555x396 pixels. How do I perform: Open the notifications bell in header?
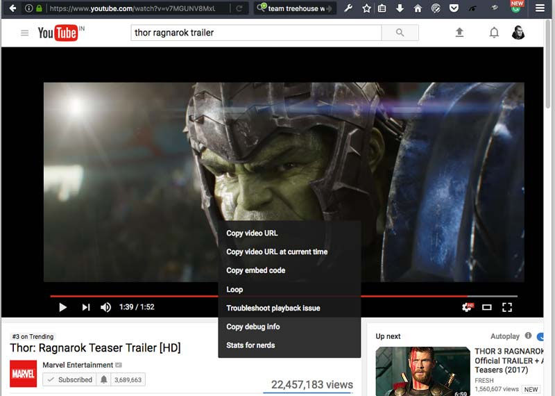click(494, 33)
